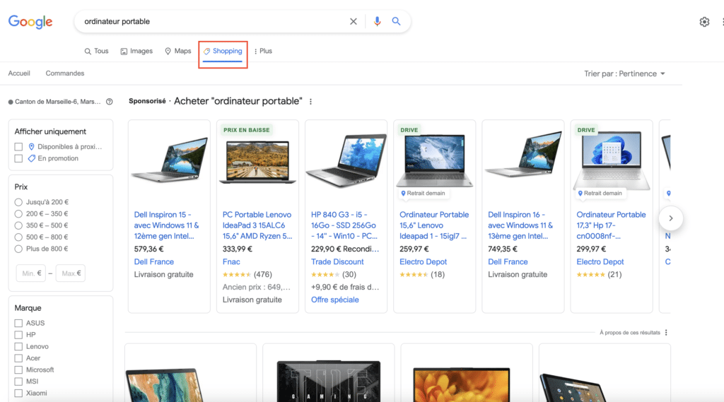Check 'Disponibles à proximité' filter
This screenshot has height=402, width=724.
click(x=18, y=147)
